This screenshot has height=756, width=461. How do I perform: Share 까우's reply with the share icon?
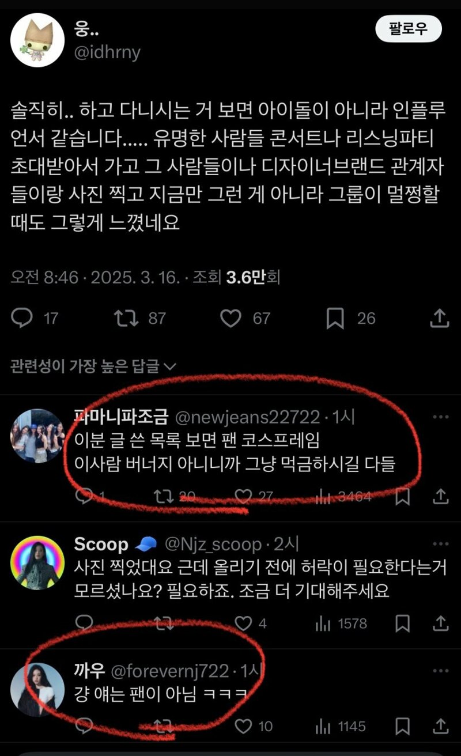tap(440, 725)
